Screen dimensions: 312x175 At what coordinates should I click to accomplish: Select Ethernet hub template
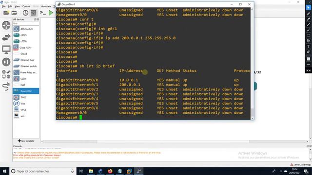tap(26, 60)
